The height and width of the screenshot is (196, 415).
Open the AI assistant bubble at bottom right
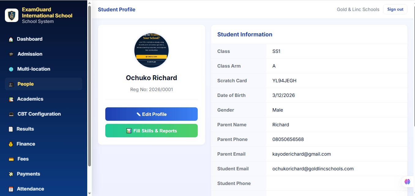[407, 181]
